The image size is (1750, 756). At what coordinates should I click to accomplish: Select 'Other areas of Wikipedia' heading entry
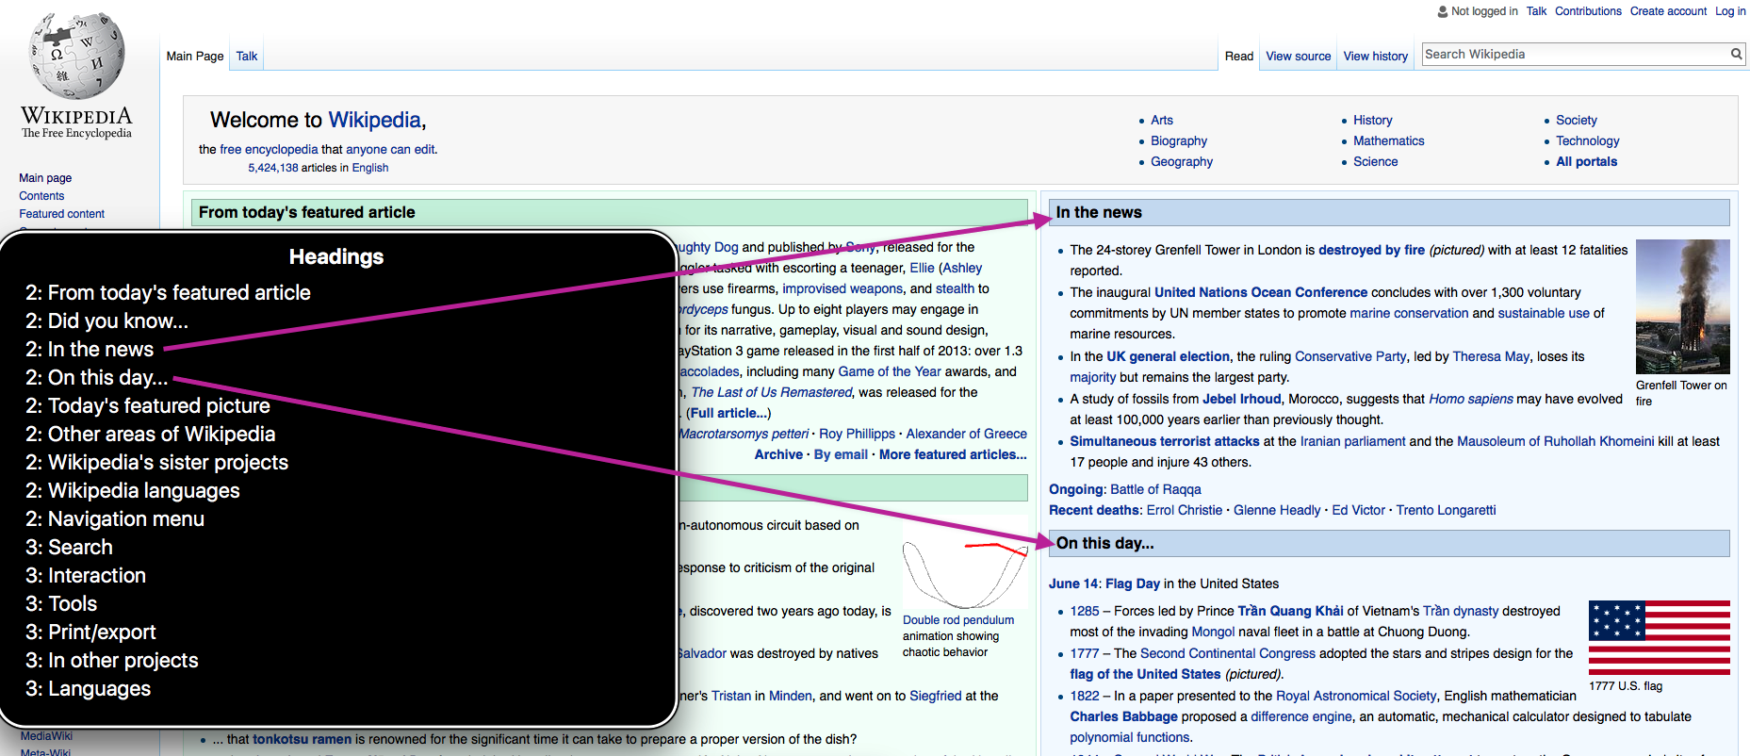tap(150, 435)
